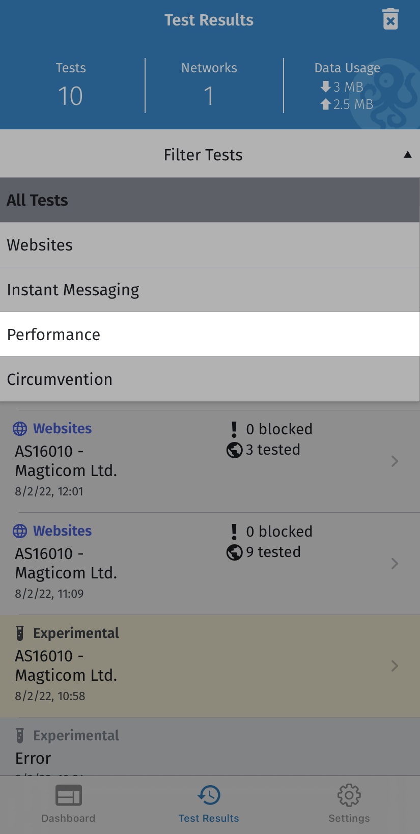Screen dimensions: 420x834
Task: Open 11:09 Websites result via chevron
Action: click(x=395, y=564)
